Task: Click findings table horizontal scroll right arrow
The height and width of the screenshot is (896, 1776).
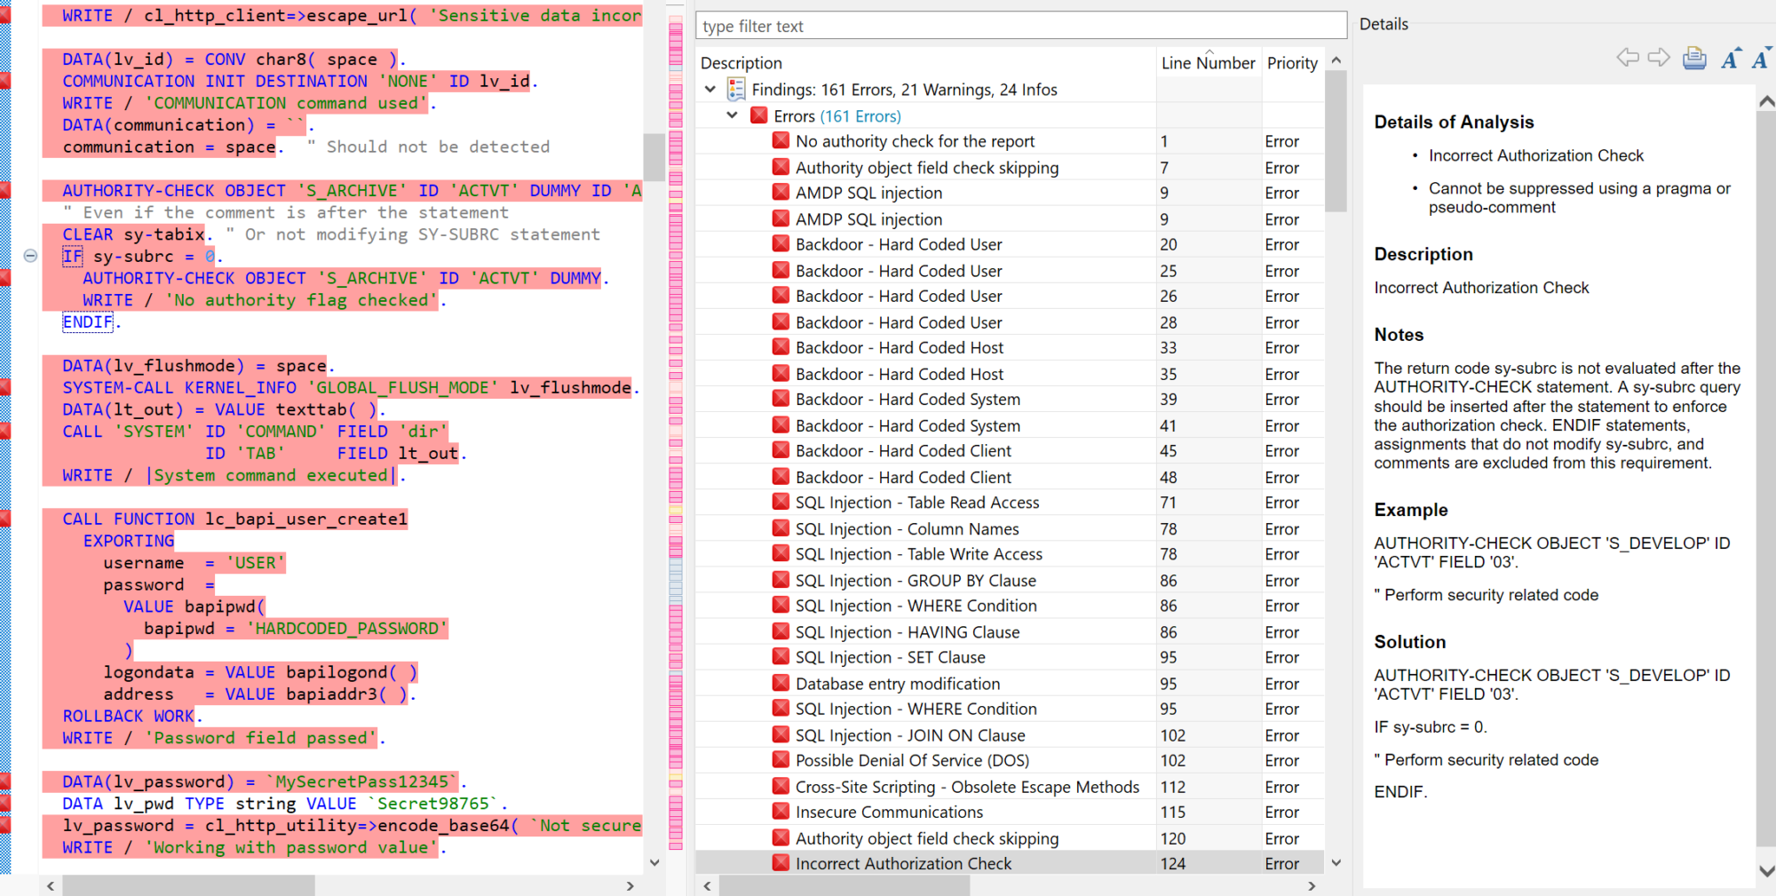Action: [x=1312, y=885]
